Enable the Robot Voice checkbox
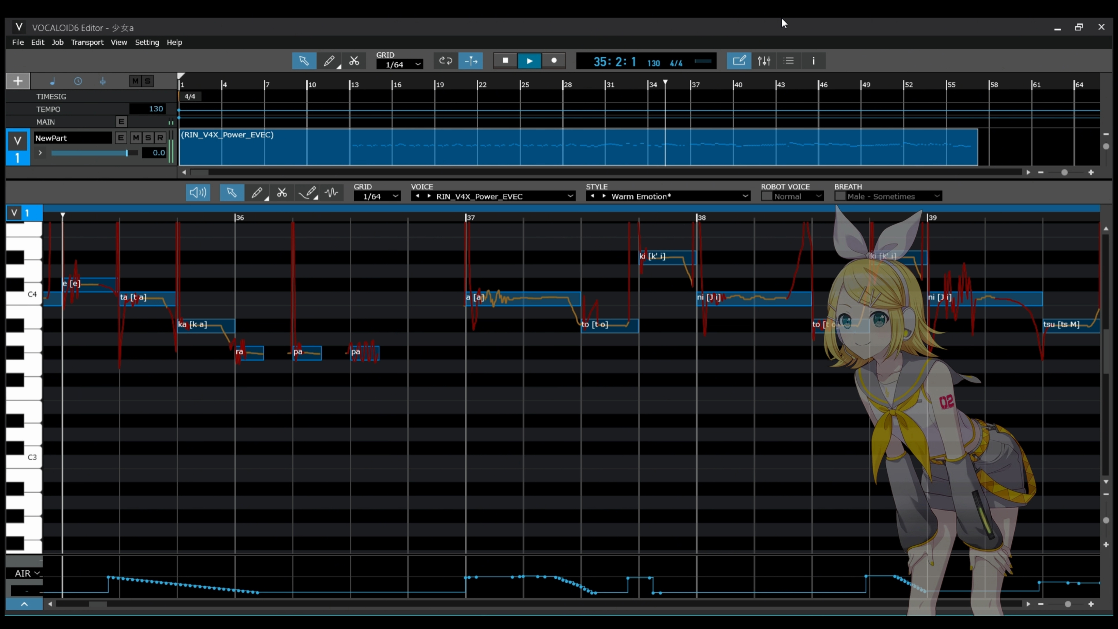 click(x=767, y=196)
